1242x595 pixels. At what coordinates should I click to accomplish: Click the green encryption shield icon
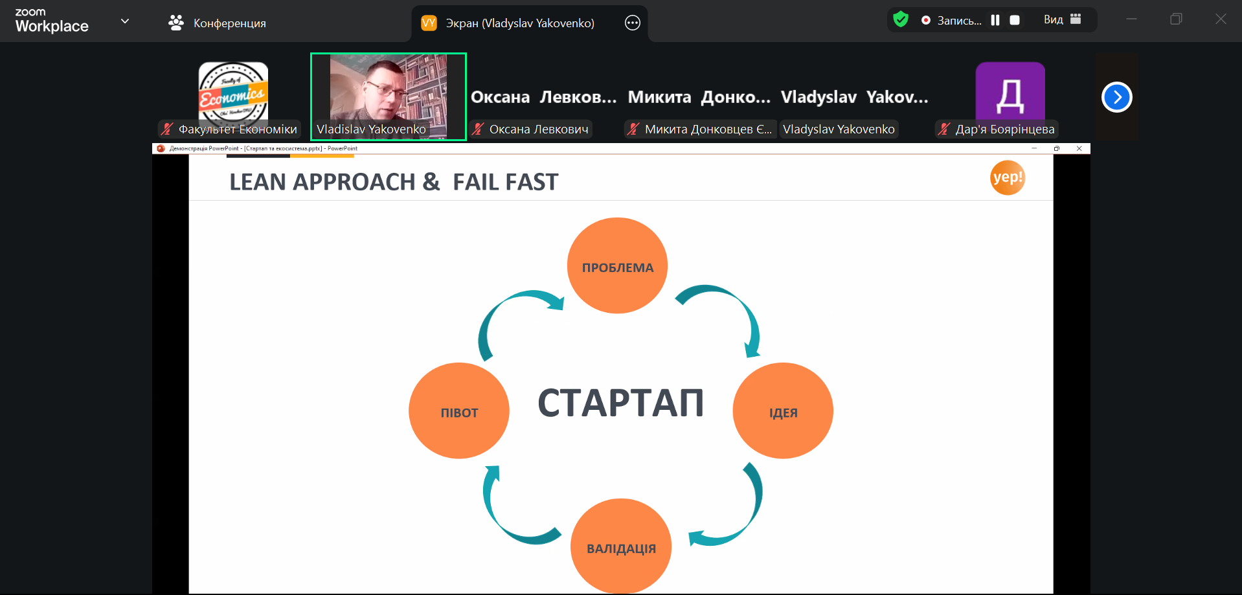click(900, 19)
